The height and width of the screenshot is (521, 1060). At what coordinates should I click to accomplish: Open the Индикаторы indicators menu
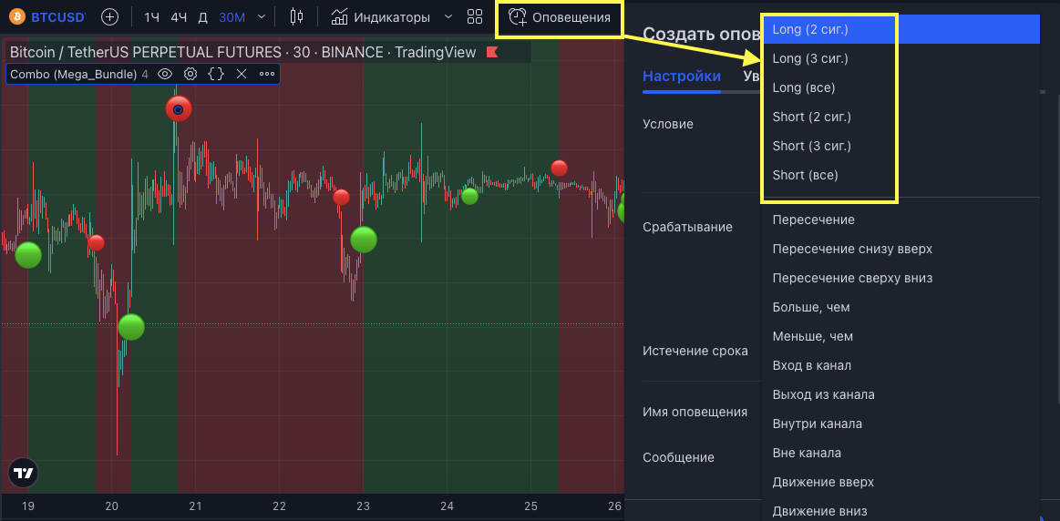(381, 17)
